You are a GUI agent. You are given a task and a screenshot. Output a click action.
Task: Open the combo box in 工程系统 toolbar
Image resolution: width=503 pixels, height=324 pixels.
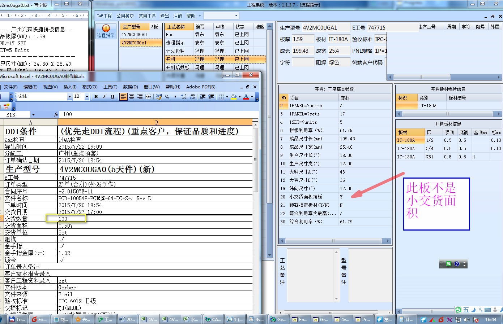(x=221, y=16)
